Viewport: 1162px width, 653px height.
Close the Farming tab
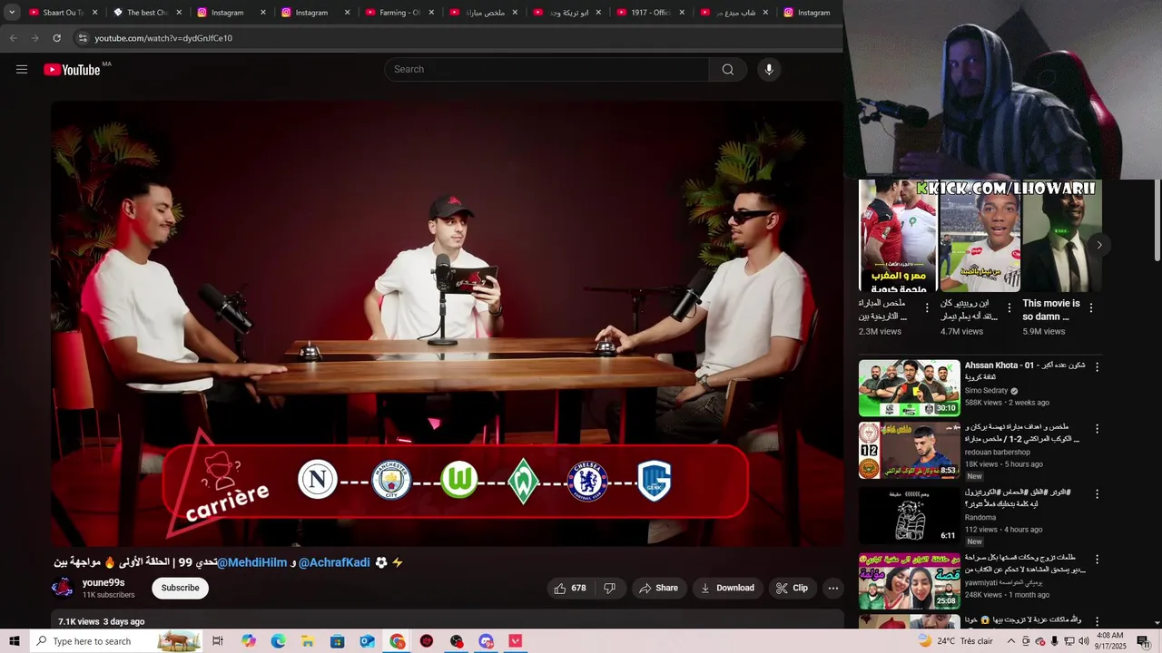click(x=431, y=13)
